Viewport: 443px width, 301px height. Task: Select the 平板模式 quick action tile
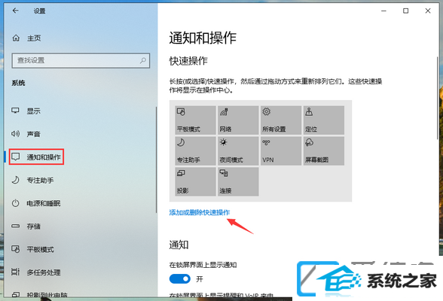[196, 120]
